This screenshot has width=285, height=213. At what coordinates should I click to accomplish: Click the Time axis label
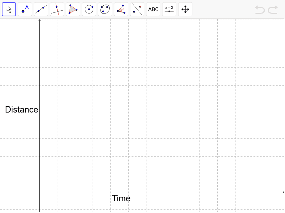pos(121,198)
